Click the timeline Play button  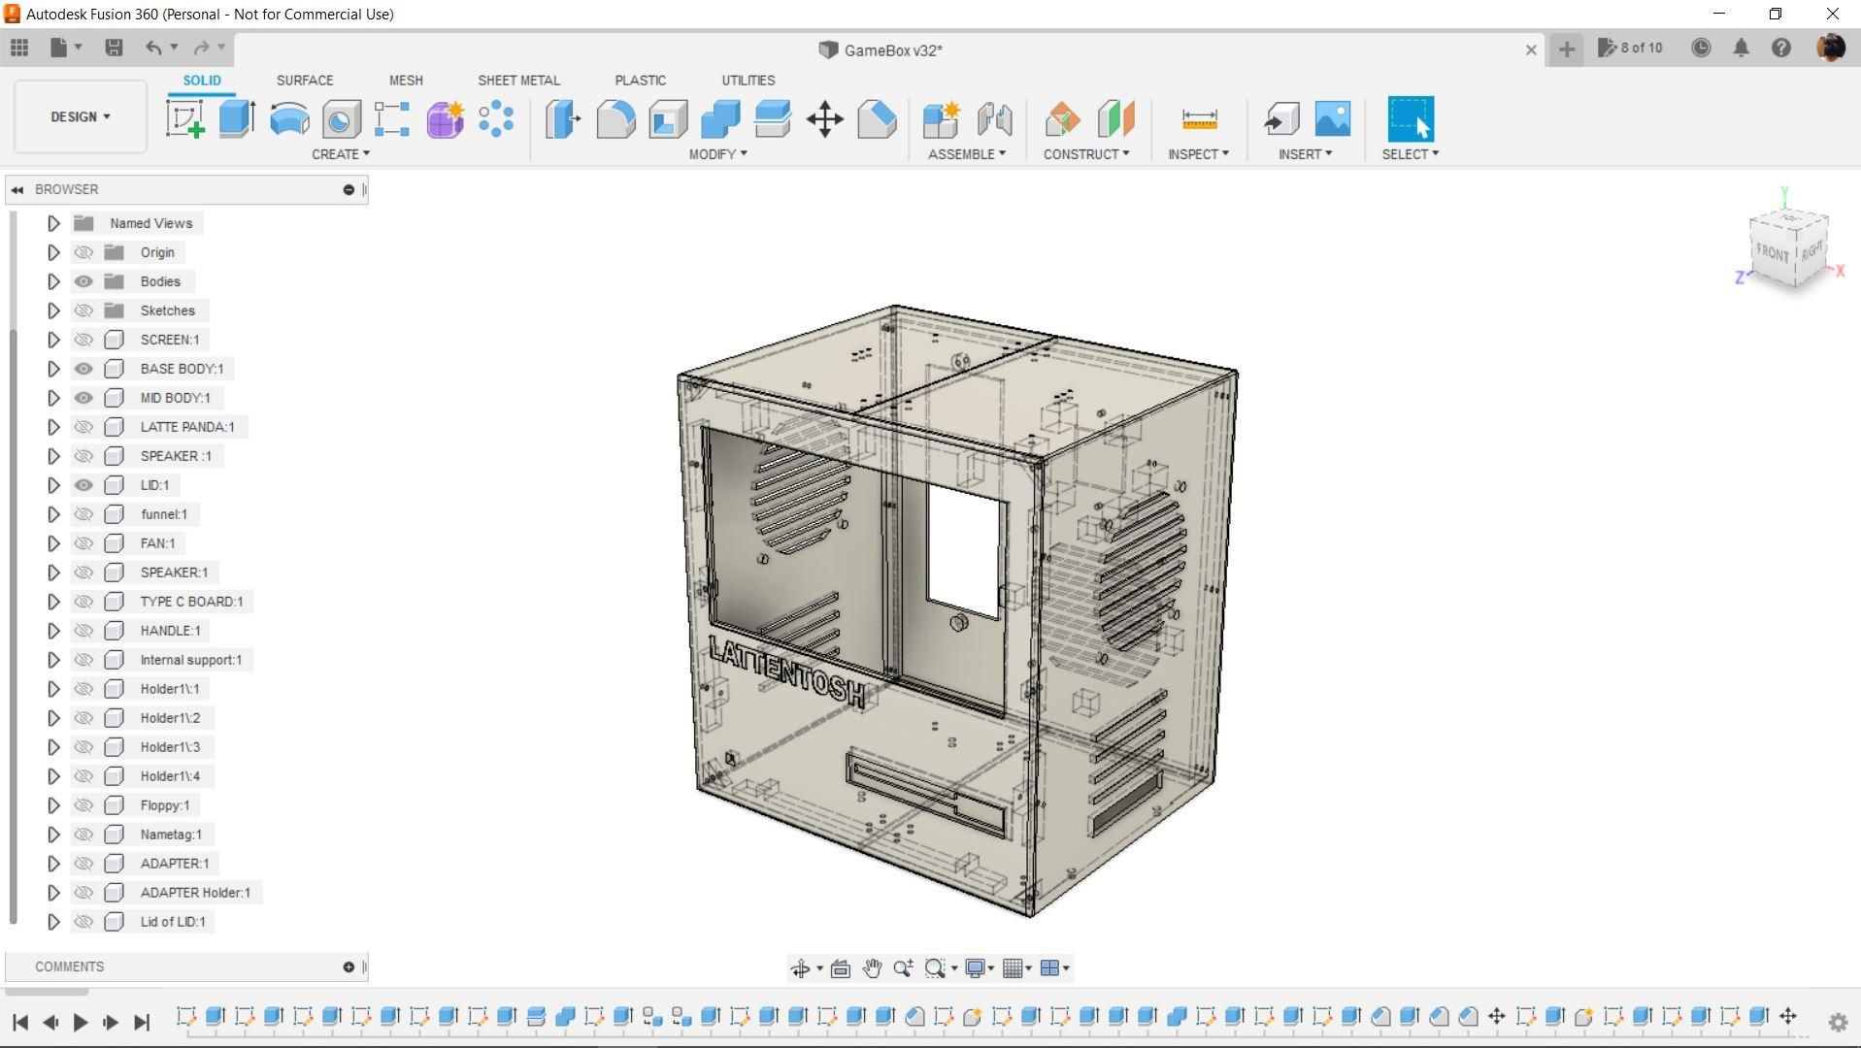(x=81, y=1022)
